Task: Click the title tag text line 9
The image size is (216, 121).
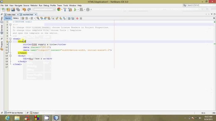Action: 44,44
